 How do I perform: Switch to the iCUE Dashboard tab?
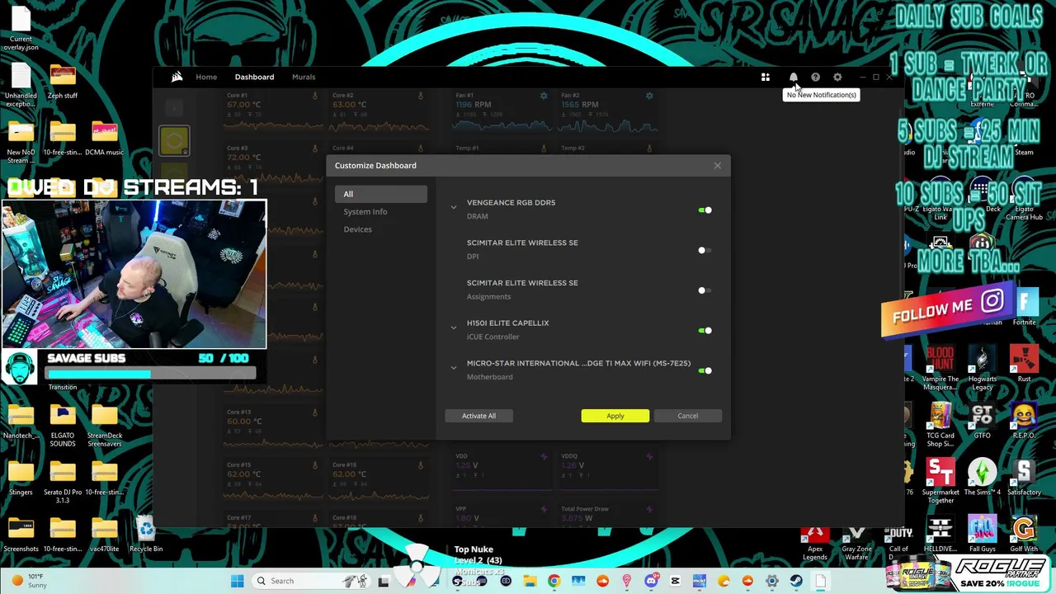[x=254, y=77]
